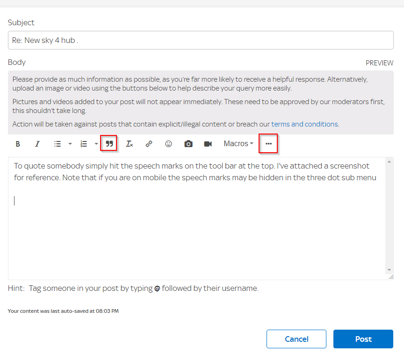Toggle italic text formatting

coord(37,144)
